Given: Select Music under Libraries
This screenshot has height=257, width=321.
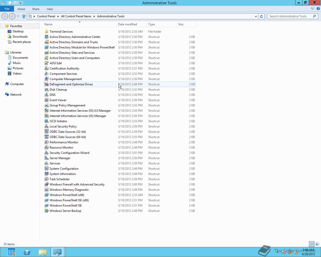Looking at the screenshot, I should [x=17, y=63].
